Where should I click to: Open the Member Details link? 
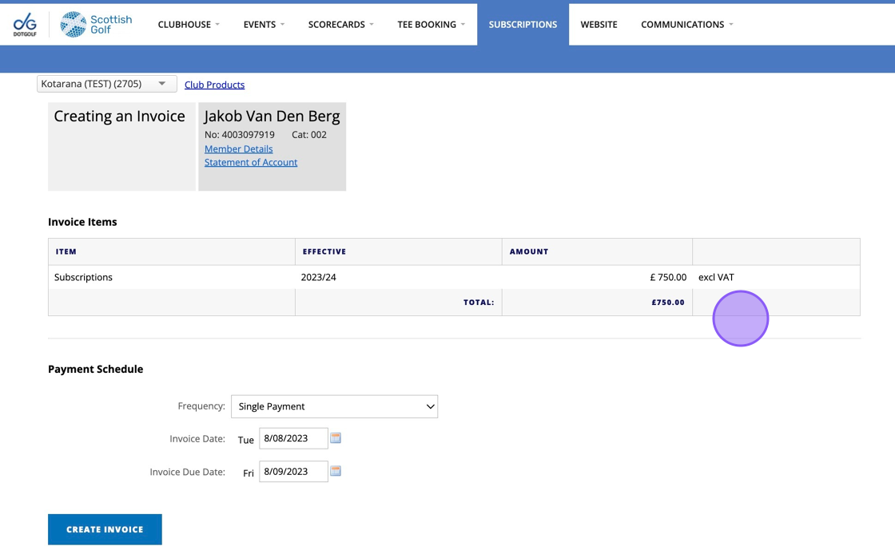pos(238,149)
